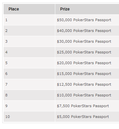Image resolution: width=119 pixels, height=129 pixels.
Task: Select the $40,000 PokerStars Passport prize
Action: (x=84, y=31)
